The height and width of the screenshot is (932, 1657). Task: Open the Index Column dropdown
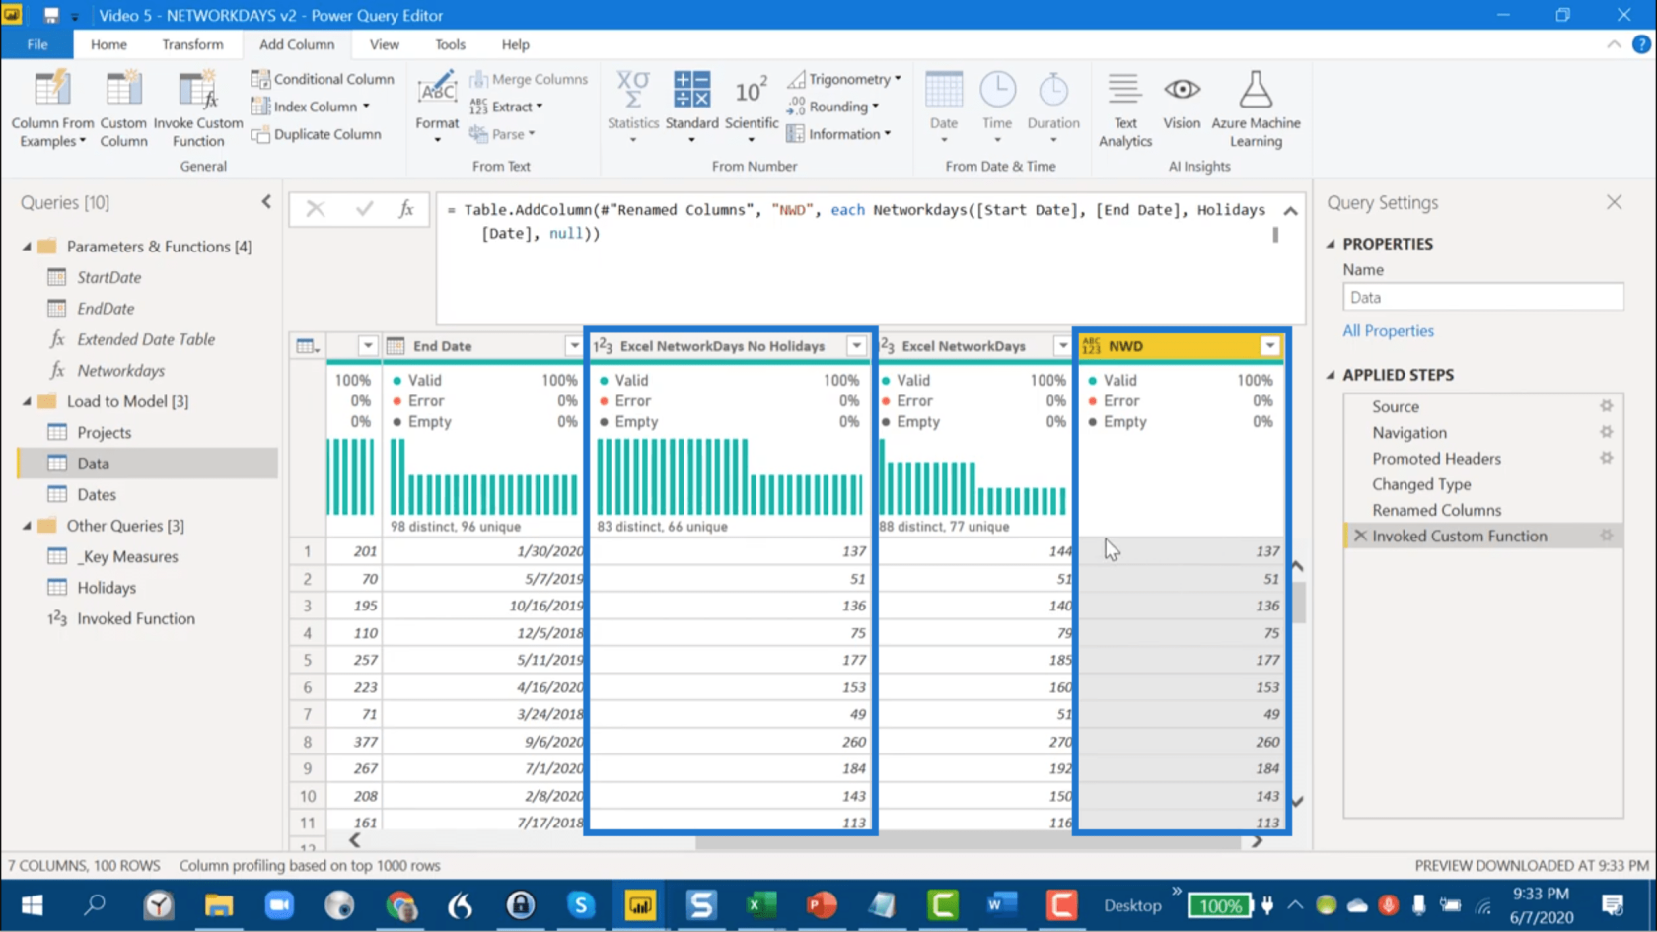click(311, 107)
